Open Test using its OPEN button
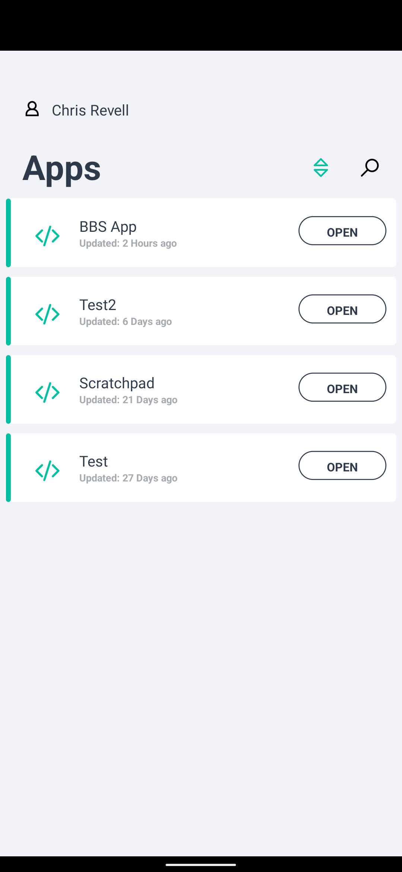This screenshot has width=402, height=872. (x=342, y=465)
